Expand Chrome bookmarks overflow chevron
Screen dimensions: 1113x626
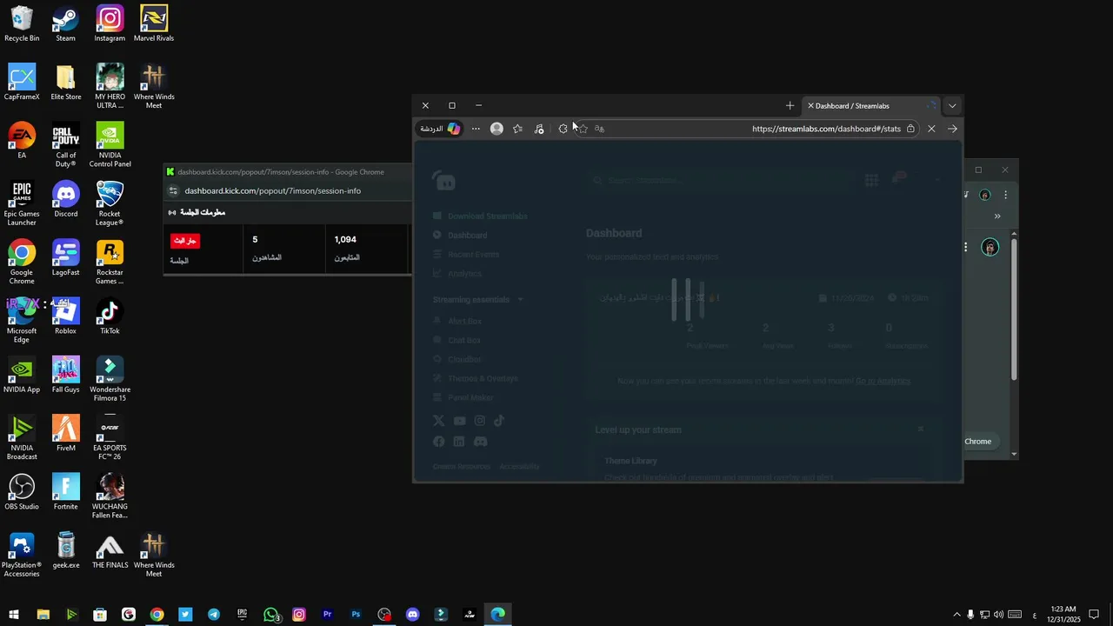[997, 216]
